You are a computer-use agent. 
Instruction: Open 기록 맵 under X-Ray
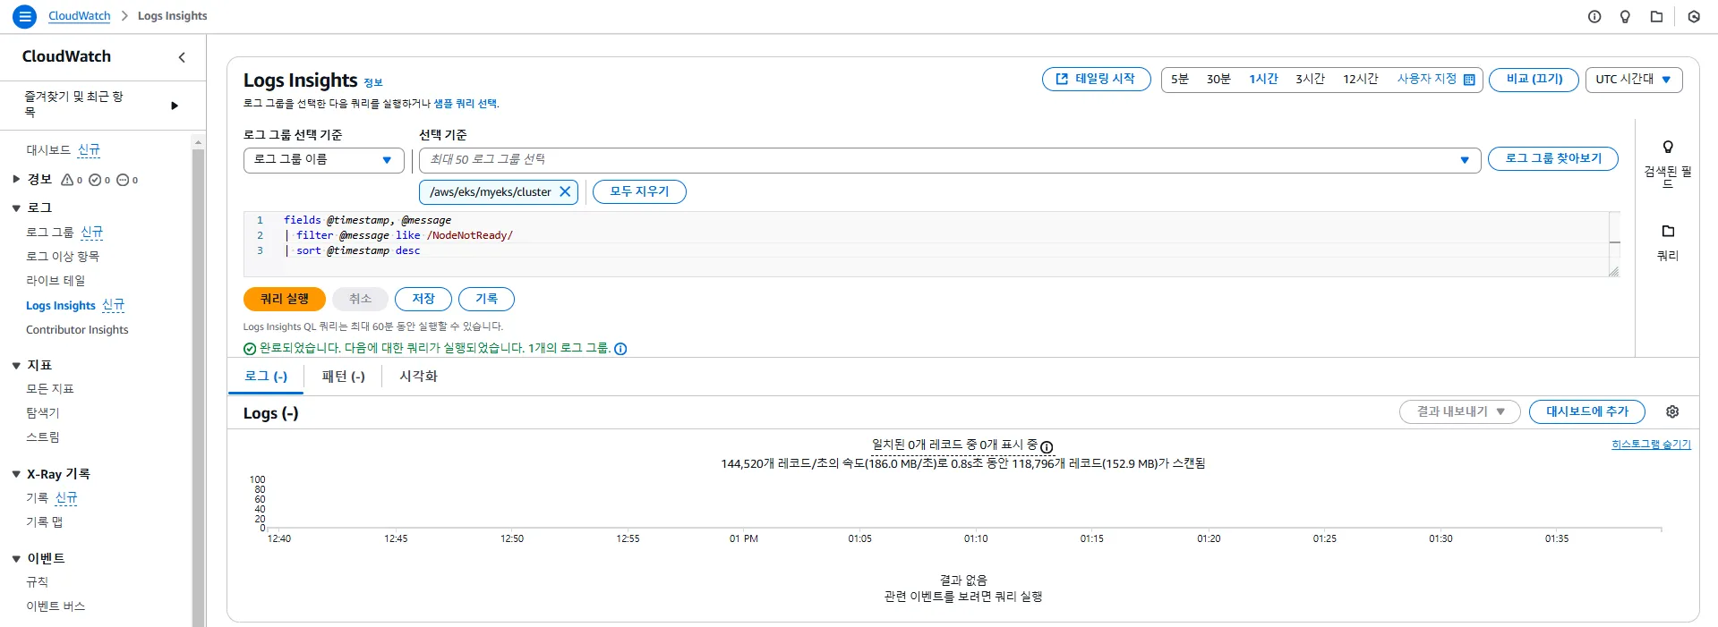coord(45,521)
